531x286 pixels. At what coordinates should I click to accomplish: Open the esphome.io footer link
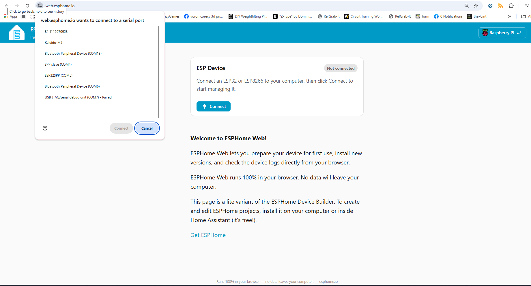click(328, 282)
